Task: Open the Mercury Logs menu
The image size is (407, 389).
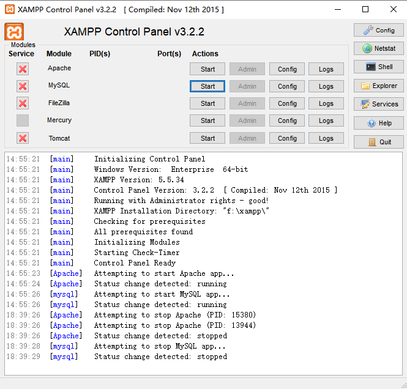Action: [x=326, y=120]
